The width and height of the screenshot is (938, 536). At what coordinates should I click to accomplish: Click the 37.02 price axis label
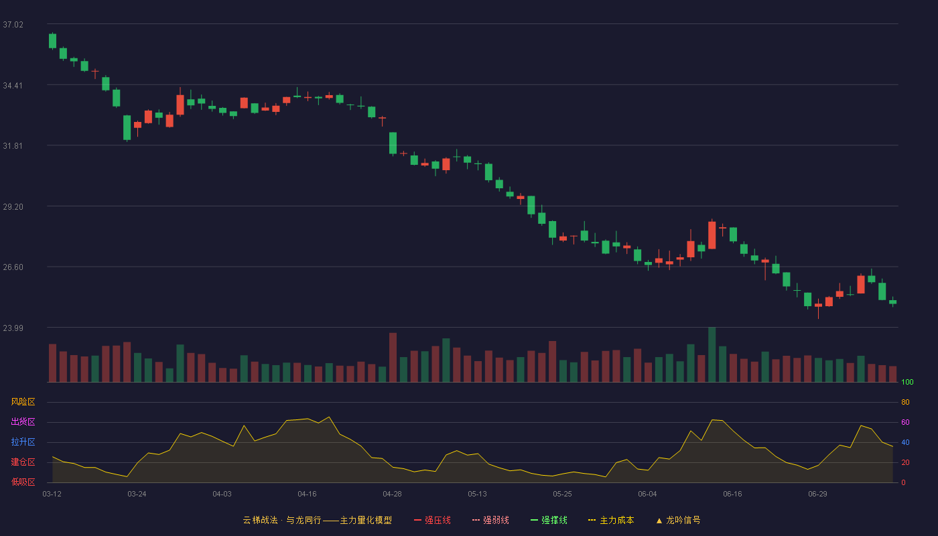[13, 25]
